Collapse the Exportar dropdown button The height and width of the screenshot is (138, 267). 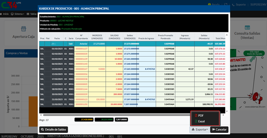(199, 130)
